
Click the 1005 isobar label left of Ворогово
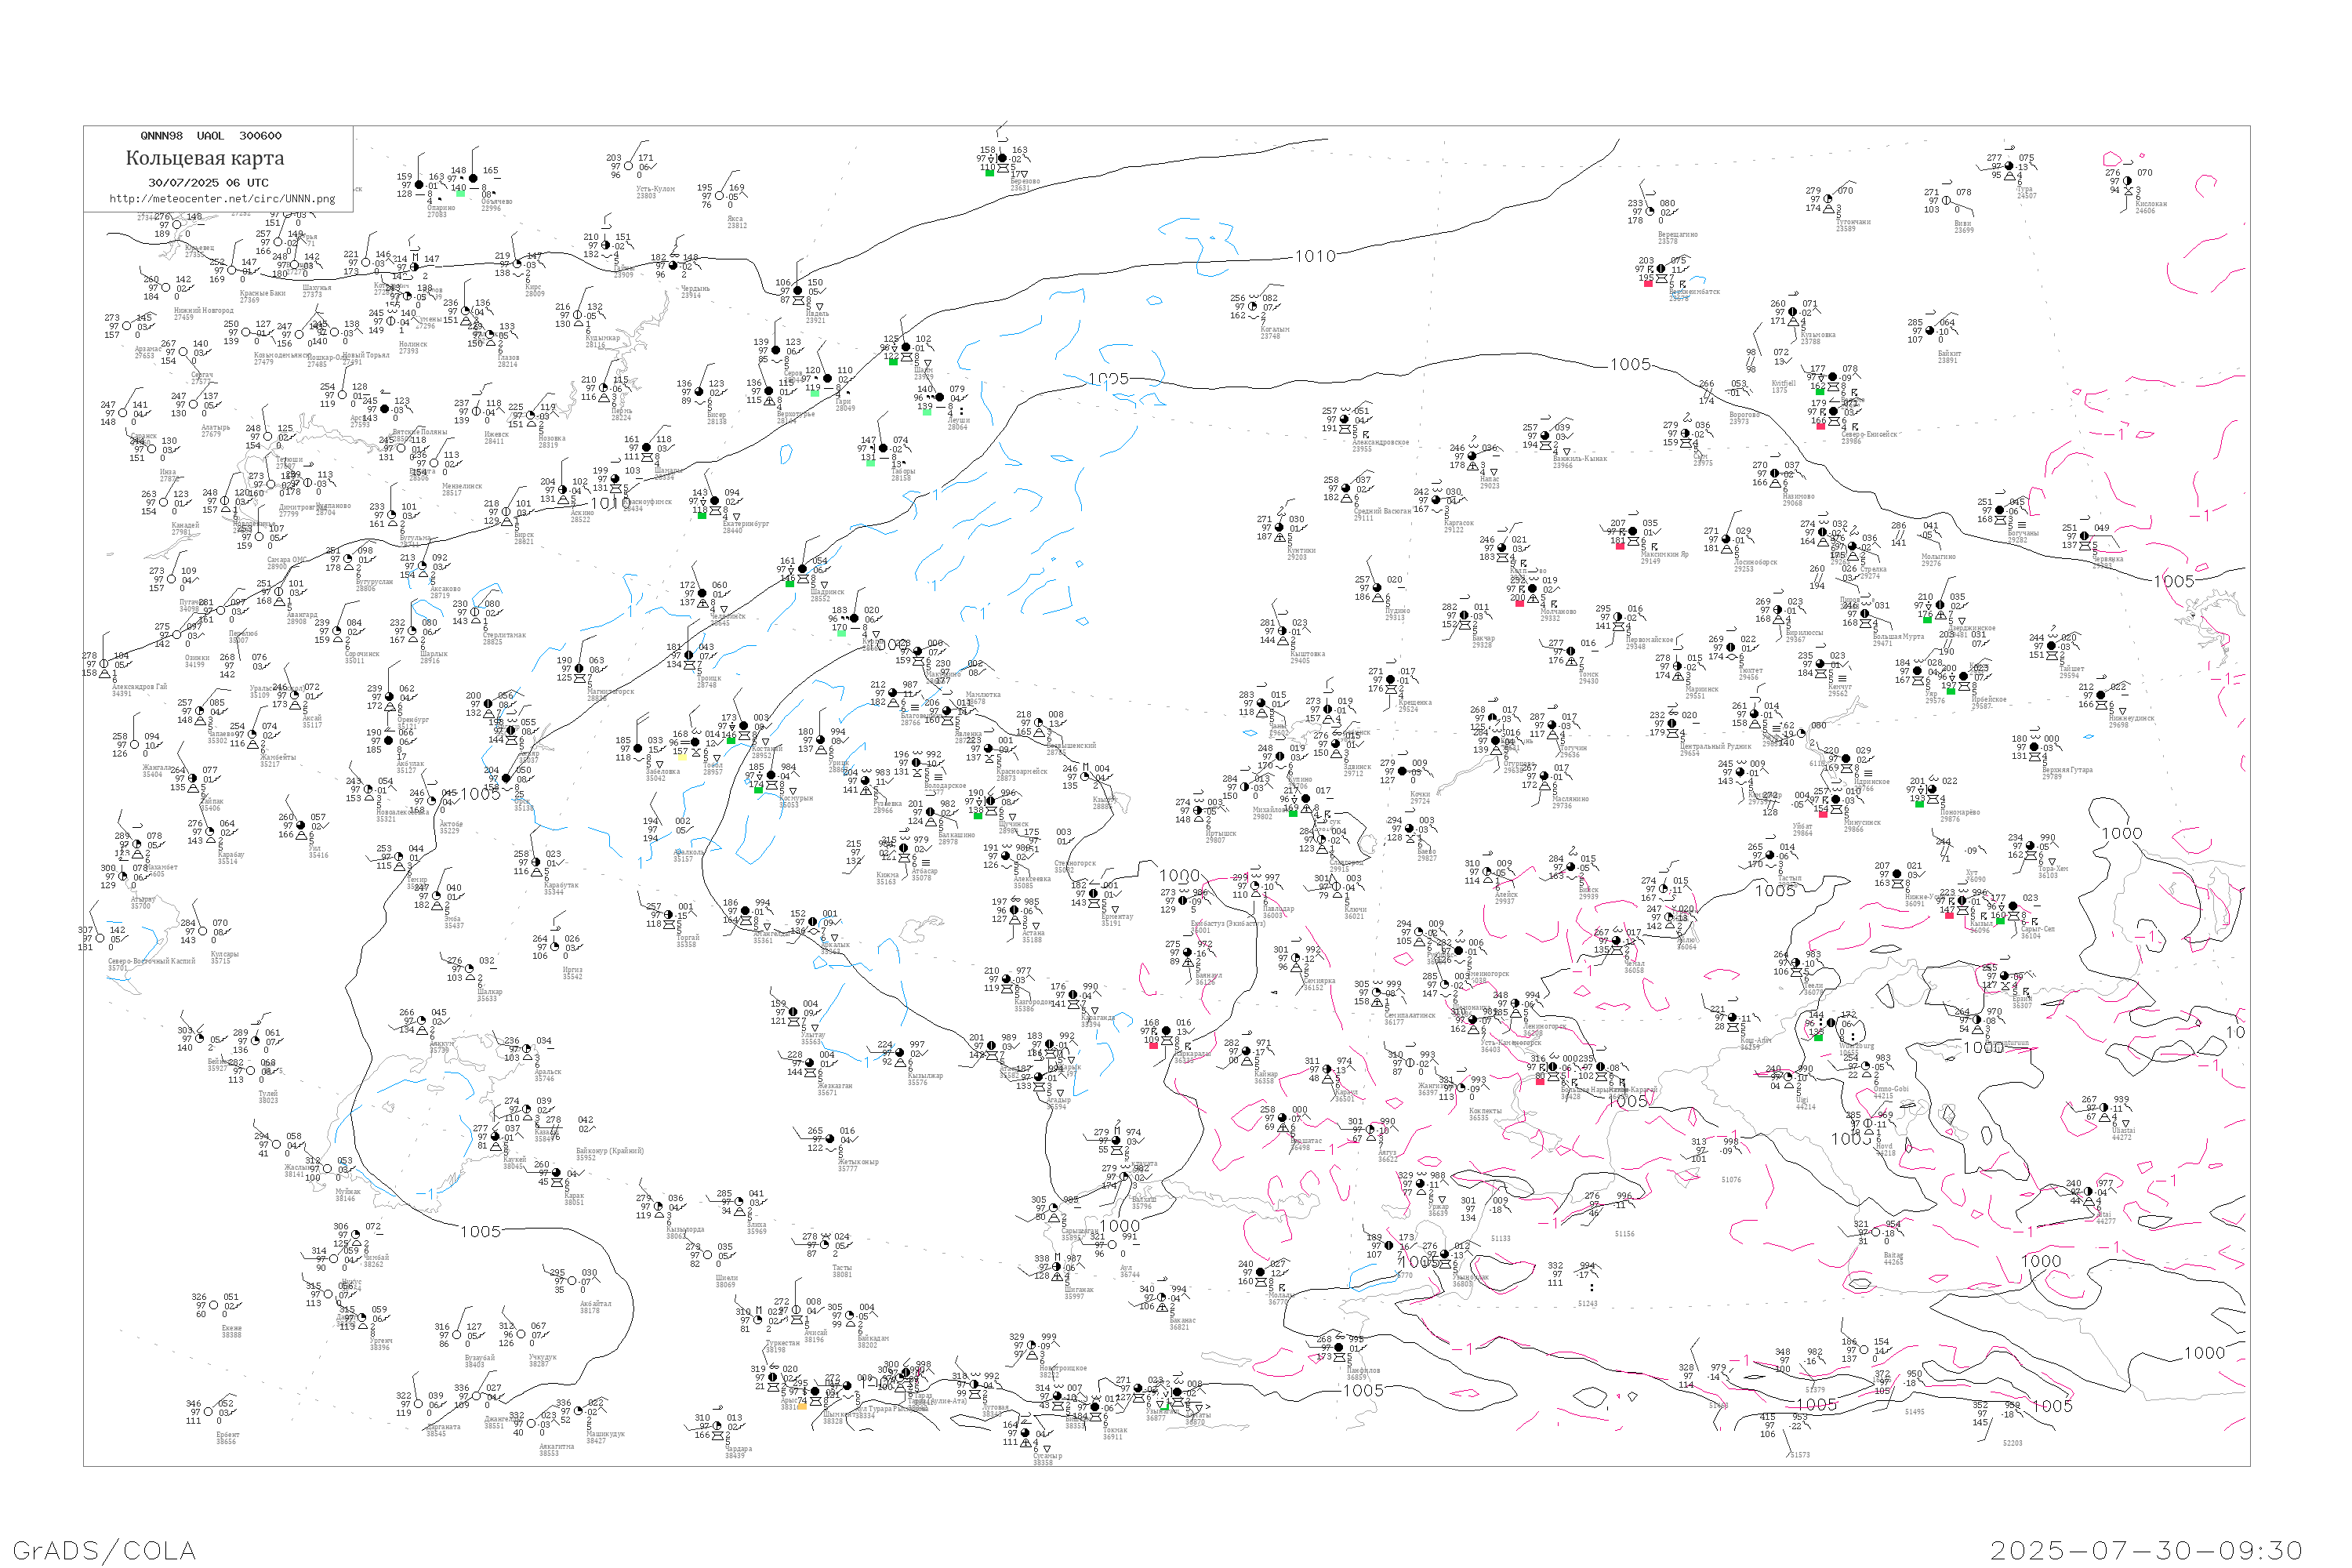1629,365
